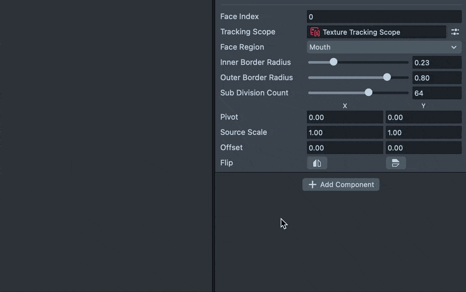Click the Sub Division Count value 64
Viewport: 466px width, 292px height.
(x=436, y=92)
